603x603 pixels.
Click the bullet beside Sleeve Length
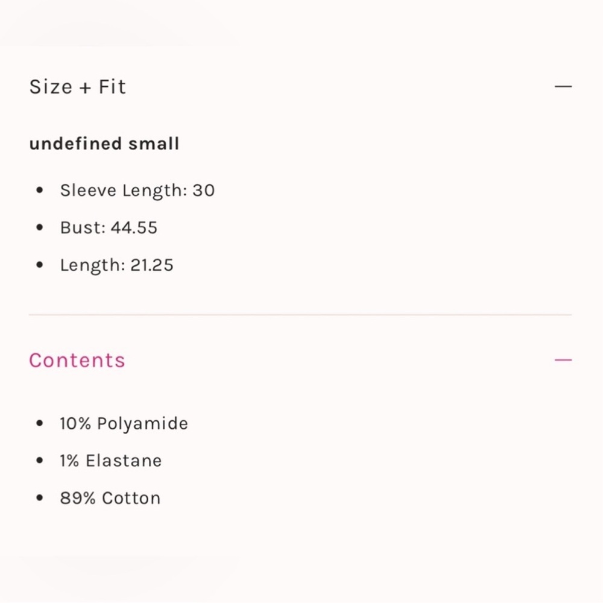pos(40,191)
